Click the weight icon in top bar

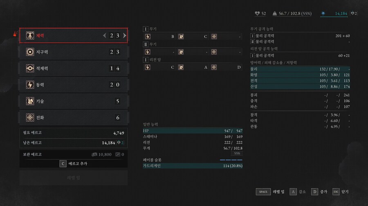(x=275, y=13)
